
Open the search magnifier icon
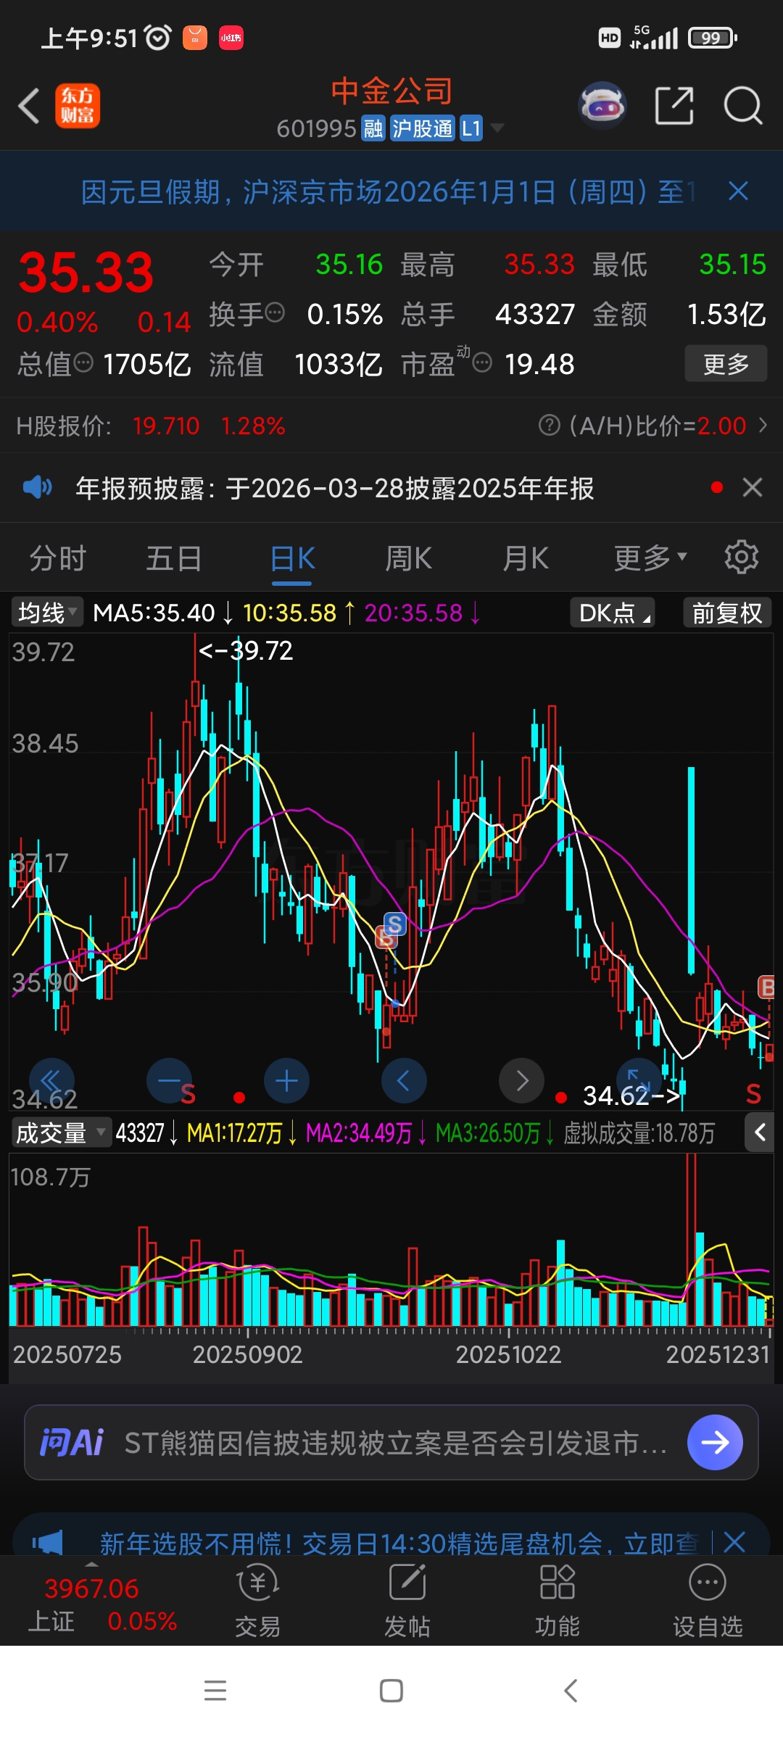tap(743, 106)
